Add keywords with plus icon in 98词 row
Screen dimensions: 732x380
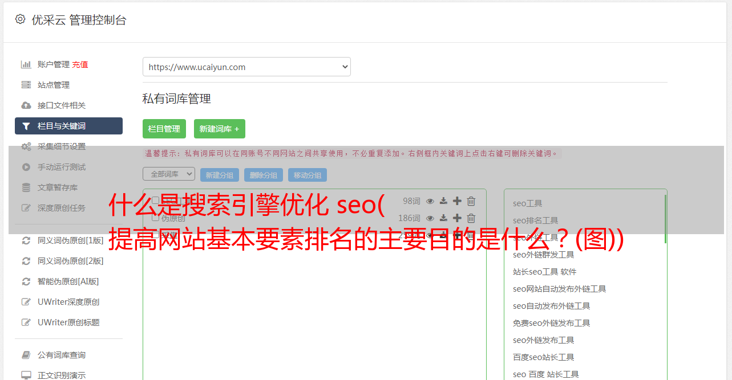457,201
